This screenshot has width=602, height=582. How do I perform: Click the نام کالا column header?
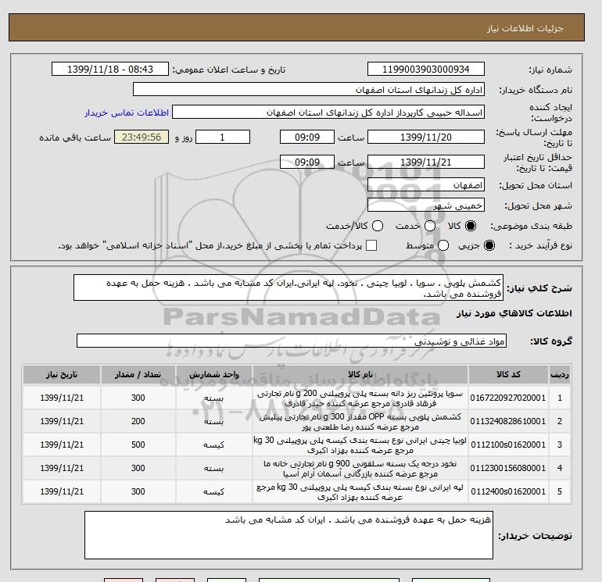tap(360, 374)
